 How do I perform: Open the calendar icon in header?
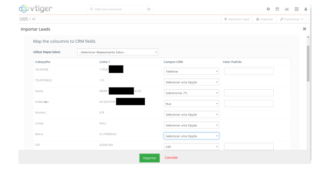(x=277, y=9)
